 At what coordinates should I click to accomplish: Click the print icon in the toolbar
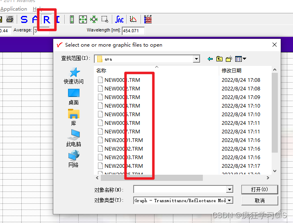click(x=10, y=19)
